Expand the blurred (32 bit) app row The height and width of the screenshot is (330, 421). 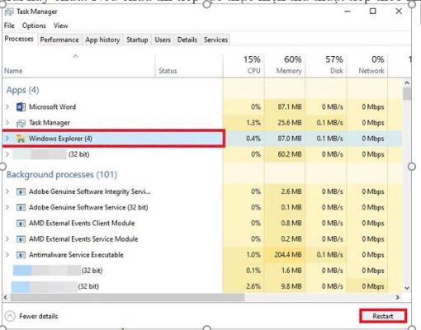7,154
